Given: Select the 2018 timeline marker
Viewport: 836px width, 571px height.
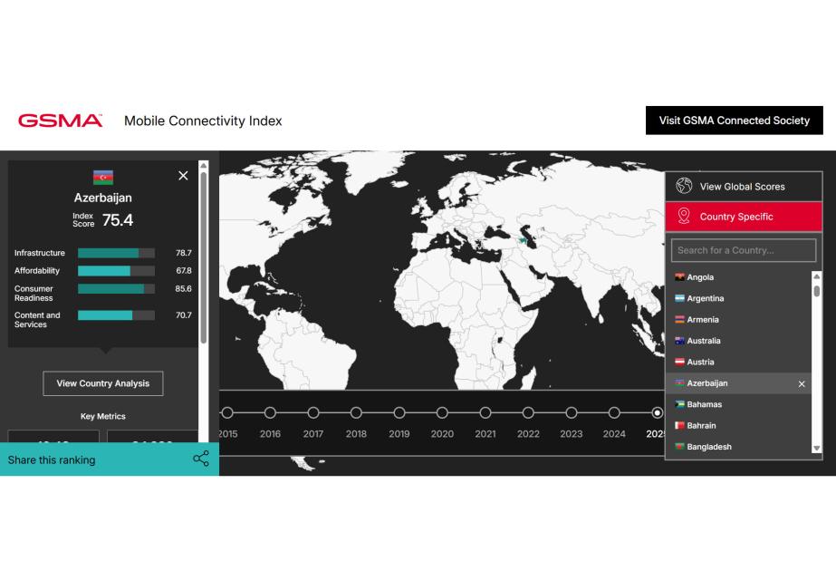Looking at the screenshot, I should 356,412.
